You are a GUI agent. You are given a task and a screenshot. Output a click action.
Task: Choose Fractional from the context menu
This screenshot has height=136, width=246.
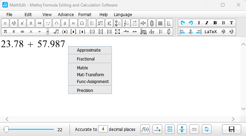90,59
